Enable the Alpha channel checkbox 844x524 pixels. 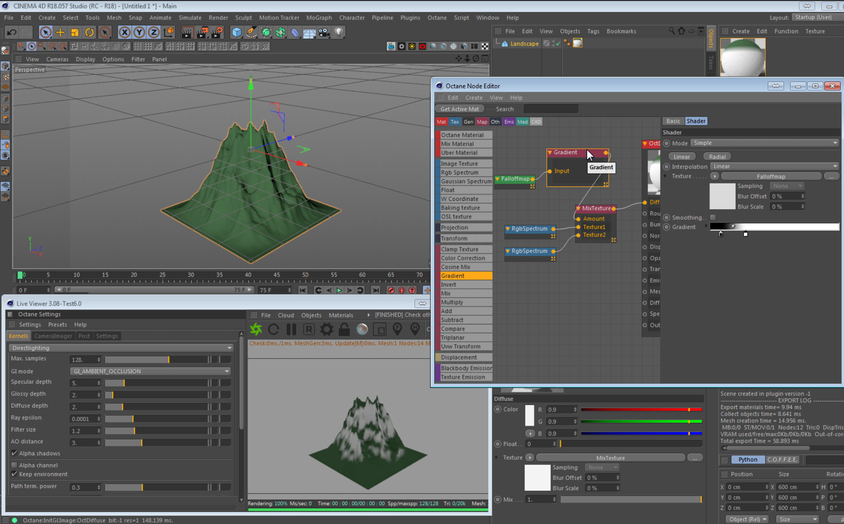coord(14,465)
